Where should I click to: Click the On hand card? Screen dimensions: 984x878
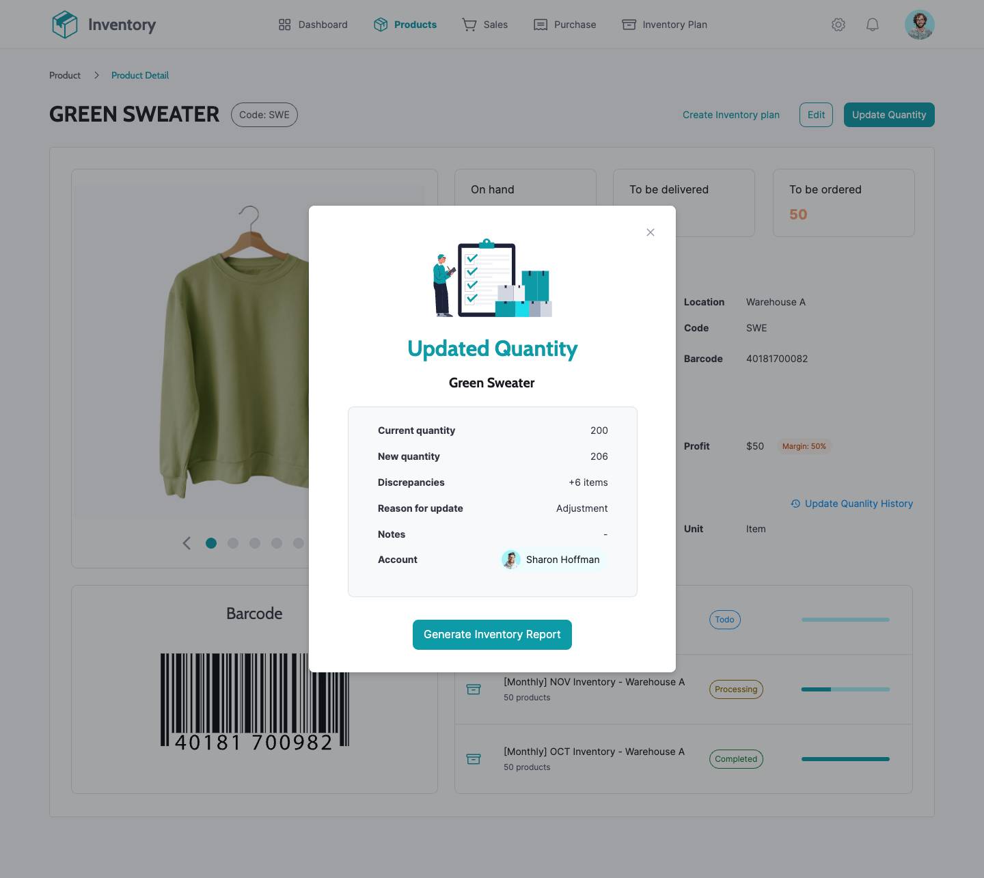[x=525, y=188]
